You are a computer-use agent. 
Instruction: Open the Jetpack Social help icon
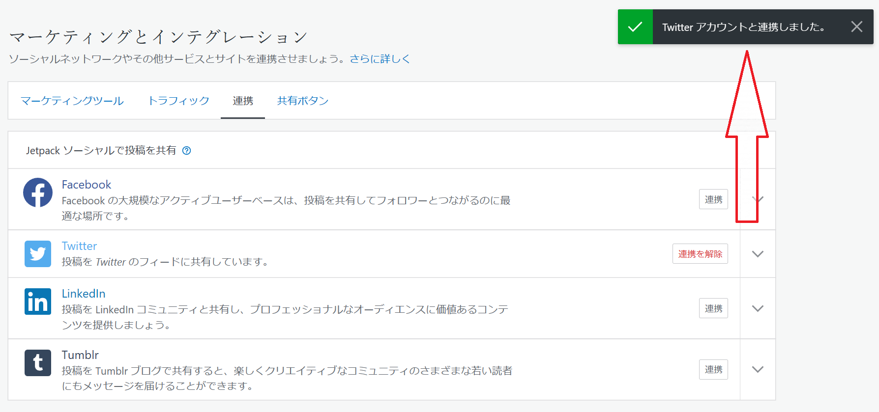pyautogui.click(x=187, y=151)
